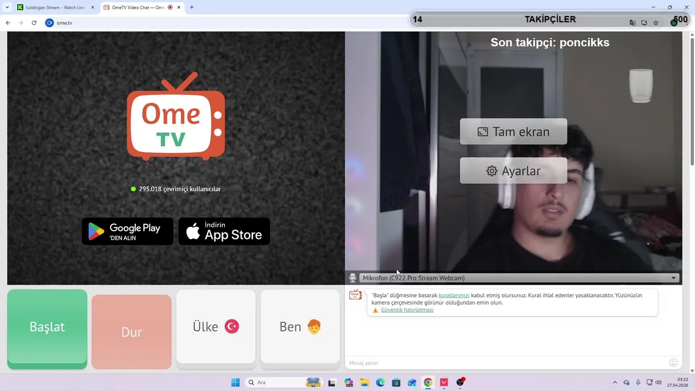Click the OmeTV avatar icon in chat
Screen dimensions: 695x391
pos(355,295)
